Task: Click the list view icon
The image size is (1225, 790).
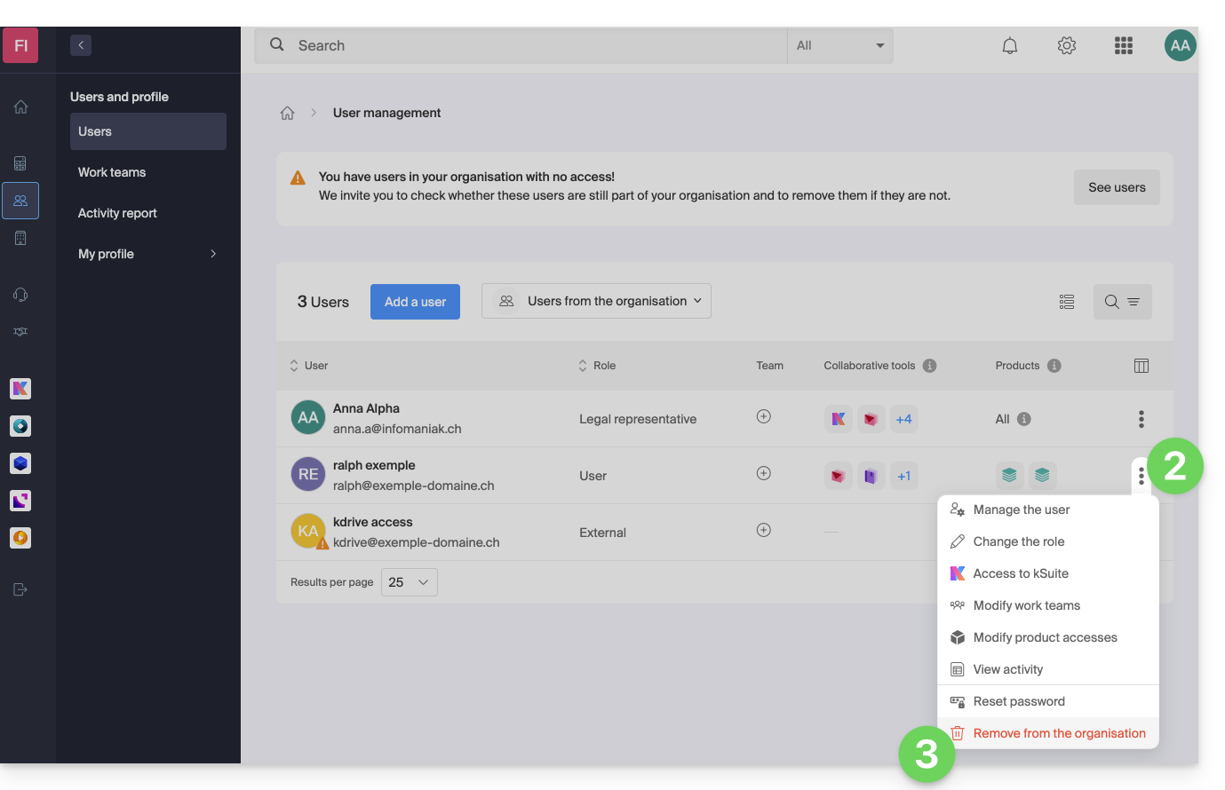Action: pyautogui.click(x=1067, y=302)
